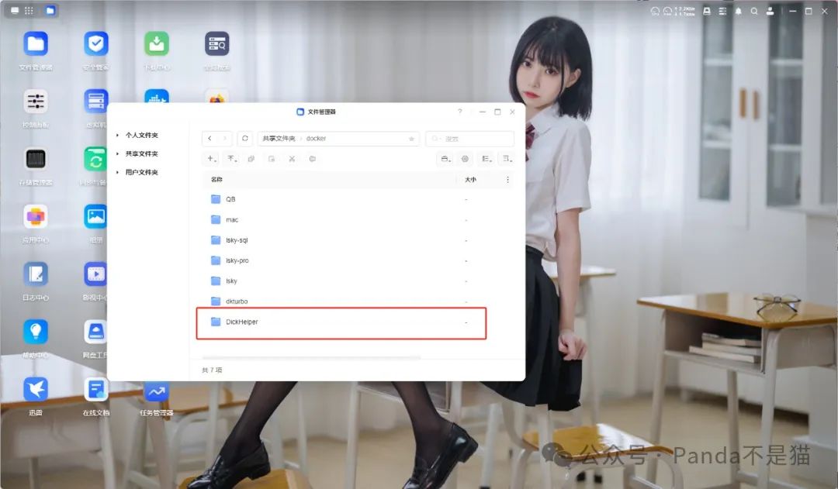Screen dimensions: 838x489
Task: Select 个人文件夹 in the sidebar
Action: [142, 135]
